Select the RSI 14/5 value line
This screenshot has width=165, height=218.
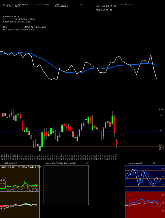(19, 19)
